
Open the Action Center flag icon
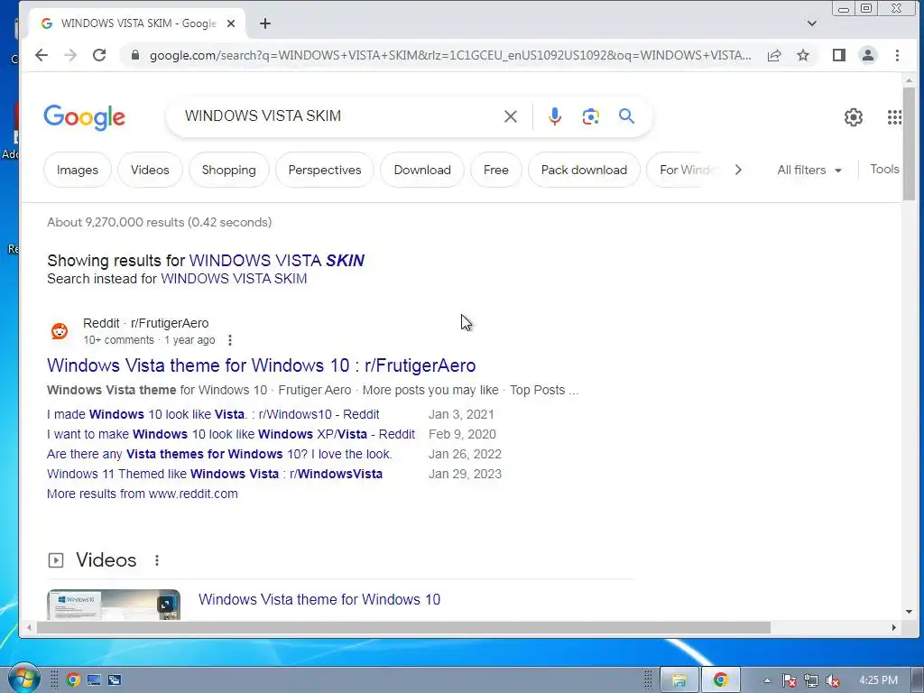789,680
